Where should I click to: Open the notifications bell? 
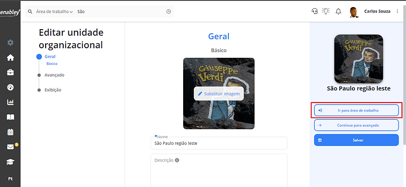tap(338, 12)
